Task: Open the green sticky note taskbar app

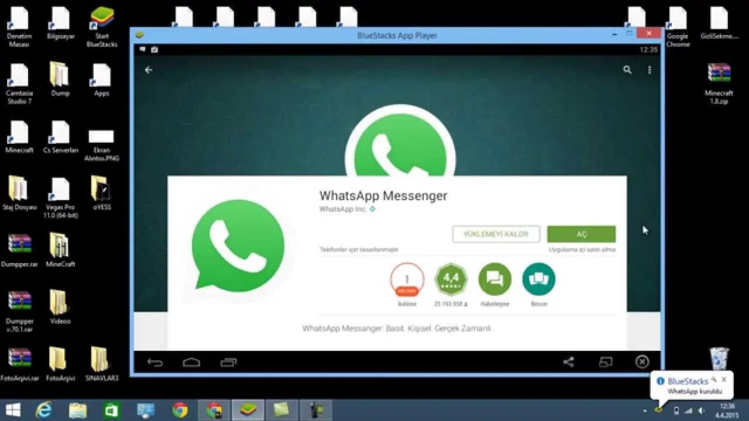Action: click(x=282, y=410)
